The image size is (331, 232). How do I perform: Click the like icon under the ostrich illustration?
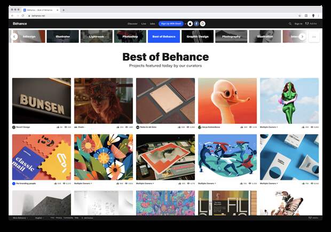(x=241, y=127)
